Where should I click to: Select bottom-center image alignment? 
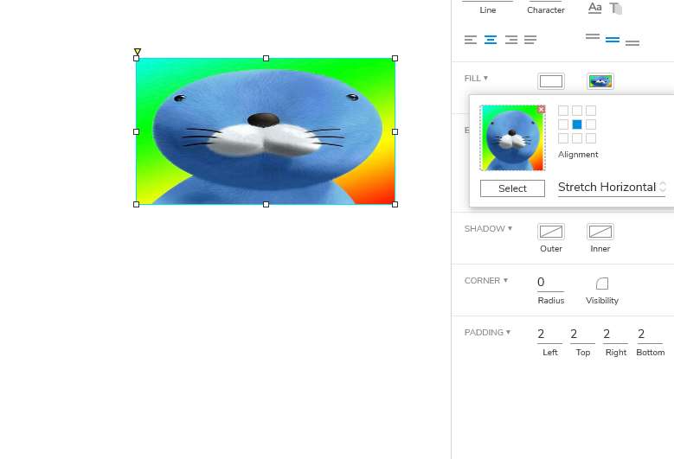pos(577,138)
